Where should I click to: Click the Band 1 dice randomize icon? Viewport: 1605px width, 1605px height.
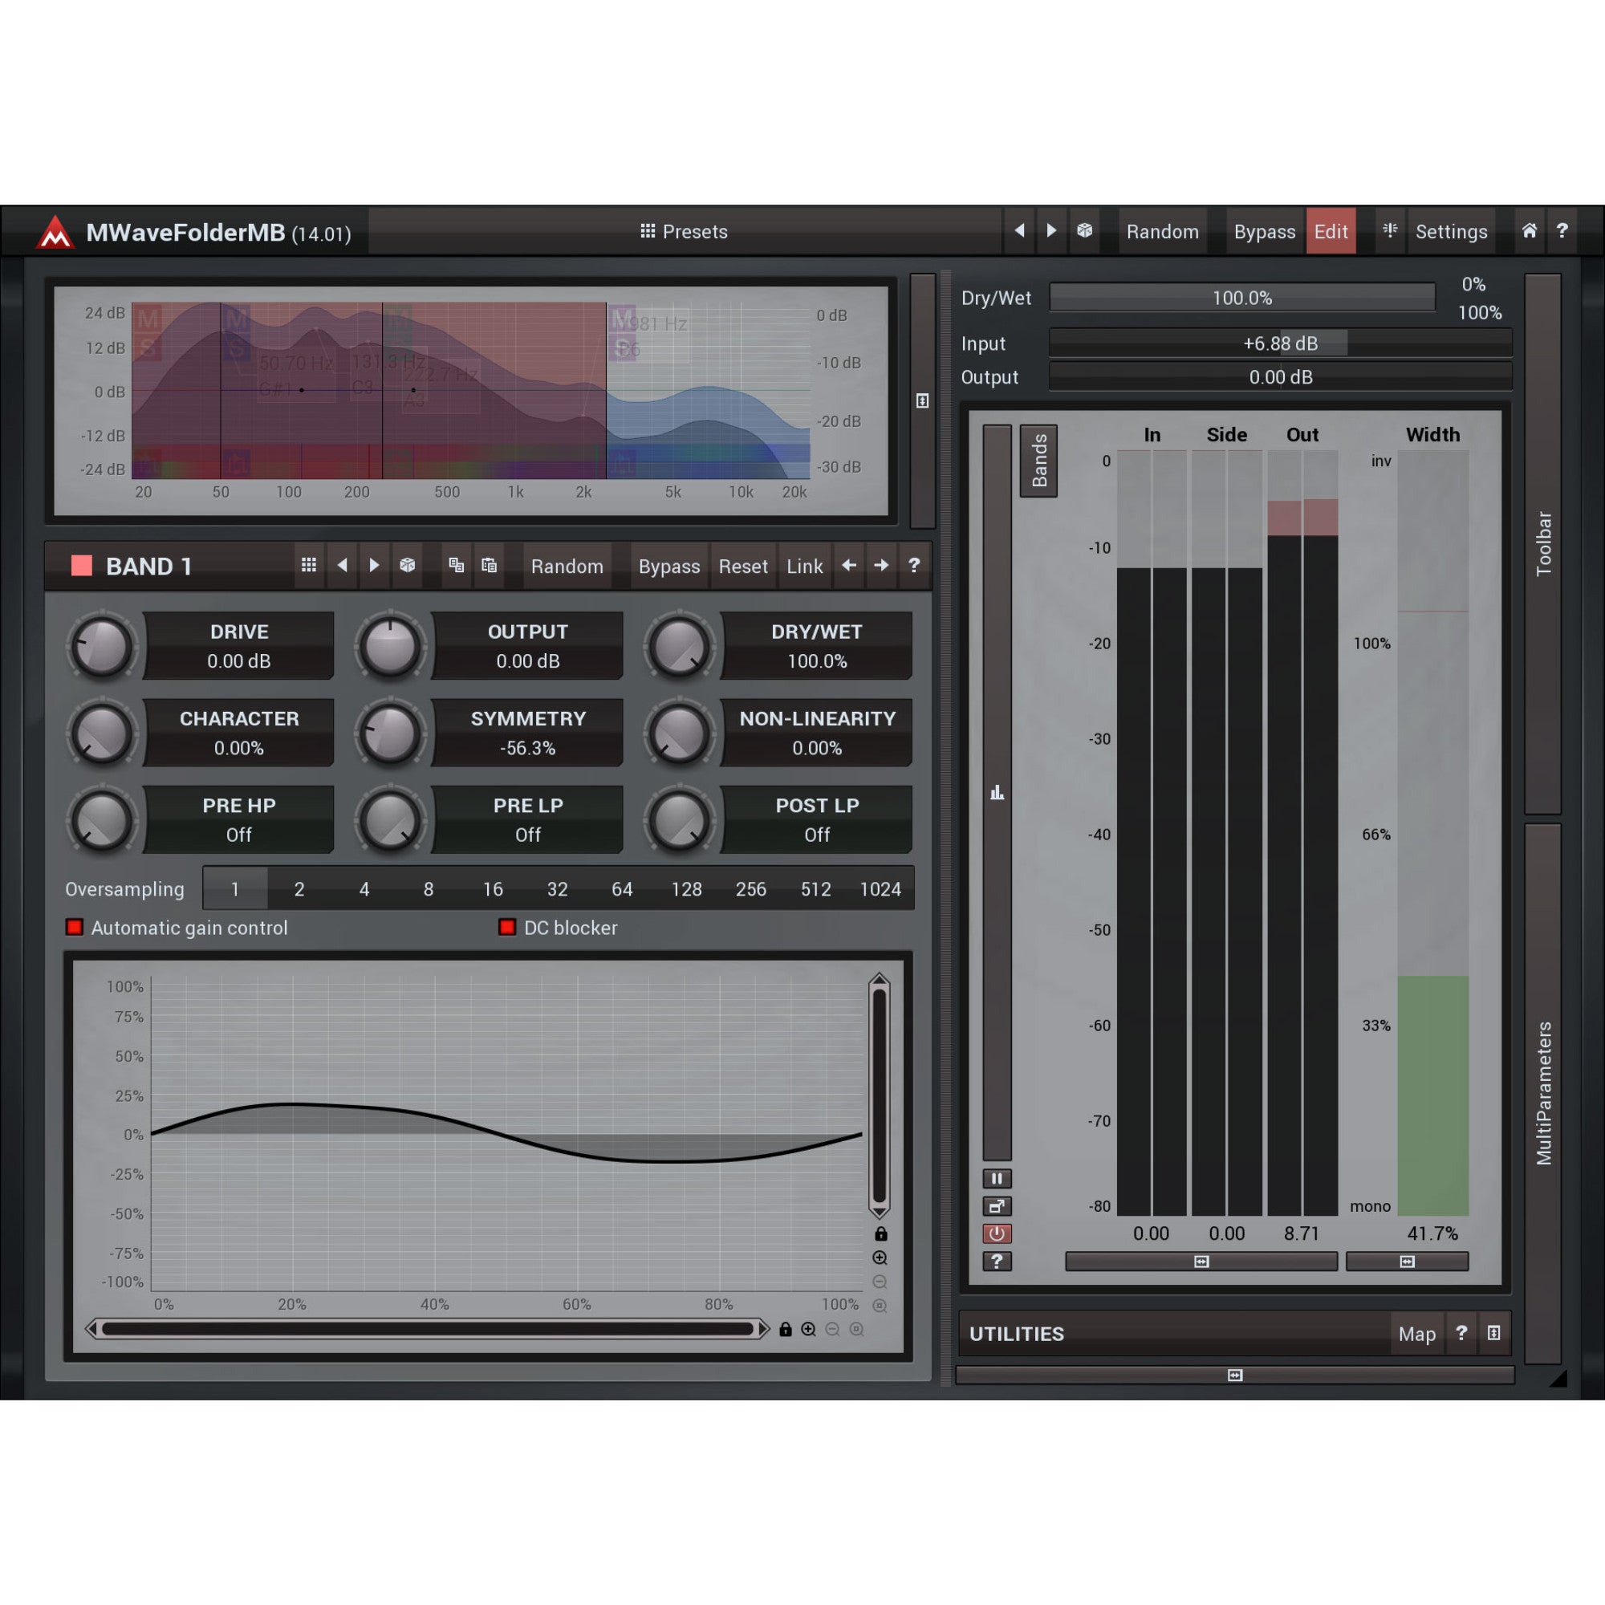coord(407,566)
